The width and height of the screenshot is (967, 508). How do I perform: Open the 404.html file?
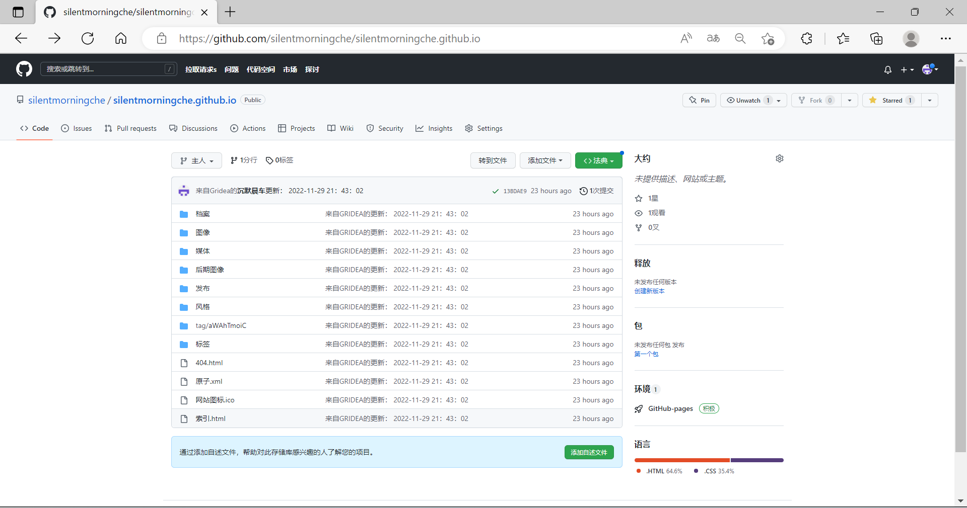point(209,363)
